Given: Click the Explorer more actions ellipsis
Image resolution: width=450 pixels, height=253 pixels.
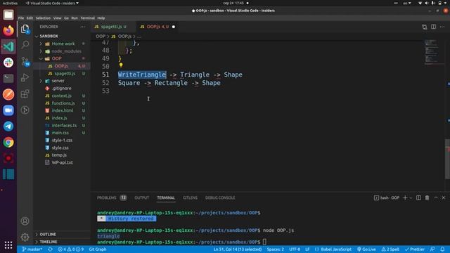Looking at the screenshot, I should pyautogui.click(x=83, y=27).
